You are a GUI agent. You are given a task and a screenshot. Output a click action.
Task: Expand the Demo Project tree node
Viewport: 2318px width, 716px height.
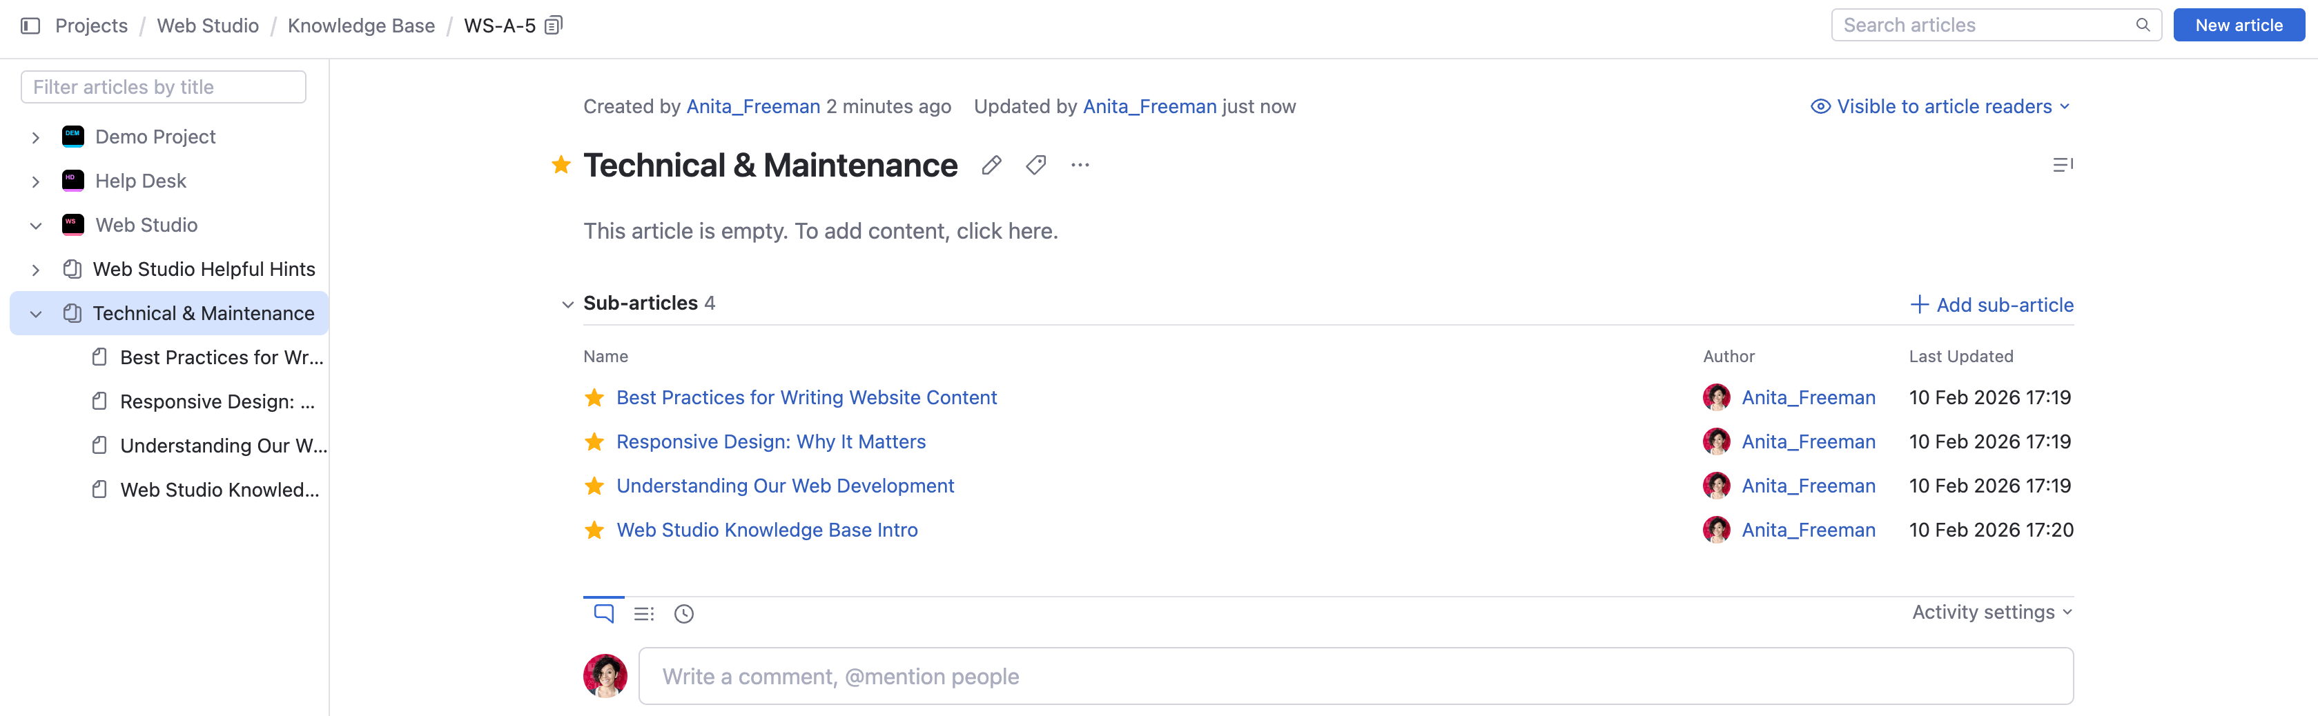tap(36, 138)
